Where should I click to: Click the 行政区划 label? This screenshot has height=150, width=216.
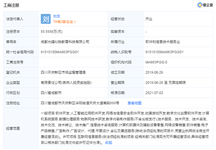(13, 93)
